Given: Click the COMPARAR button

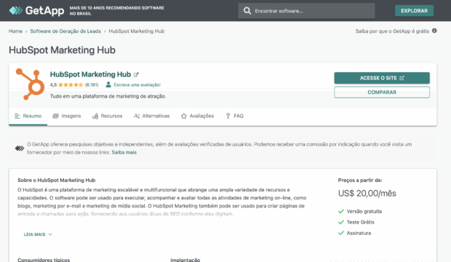Looking at the screenshot, I should (382, 92).
